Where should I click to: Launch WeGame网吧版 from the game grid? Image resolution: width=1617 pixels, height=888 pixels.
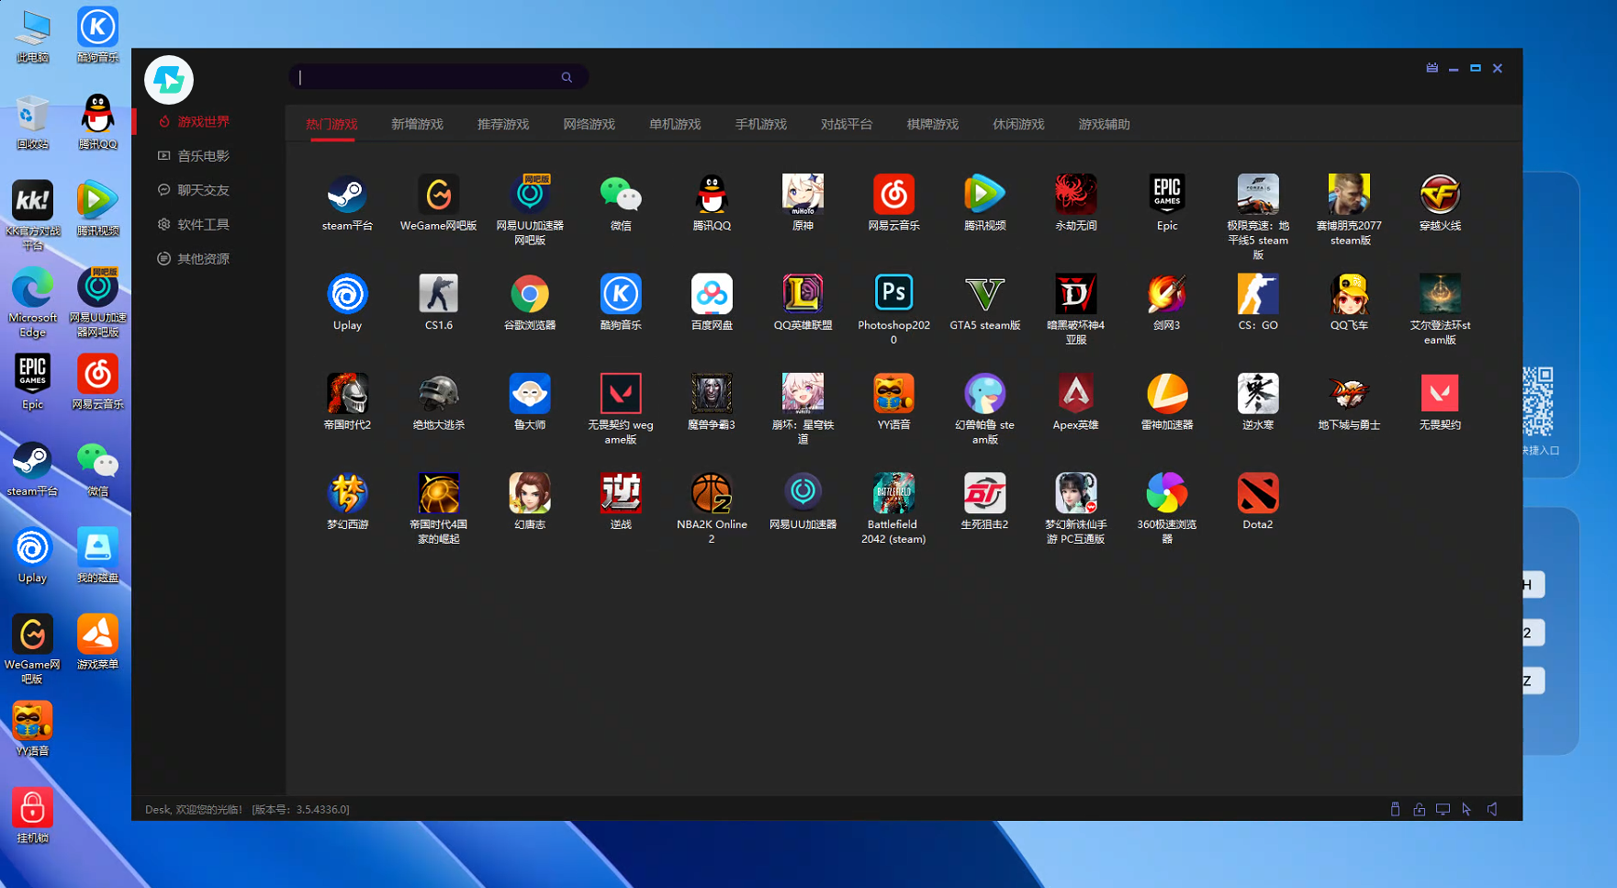[438, 195]
